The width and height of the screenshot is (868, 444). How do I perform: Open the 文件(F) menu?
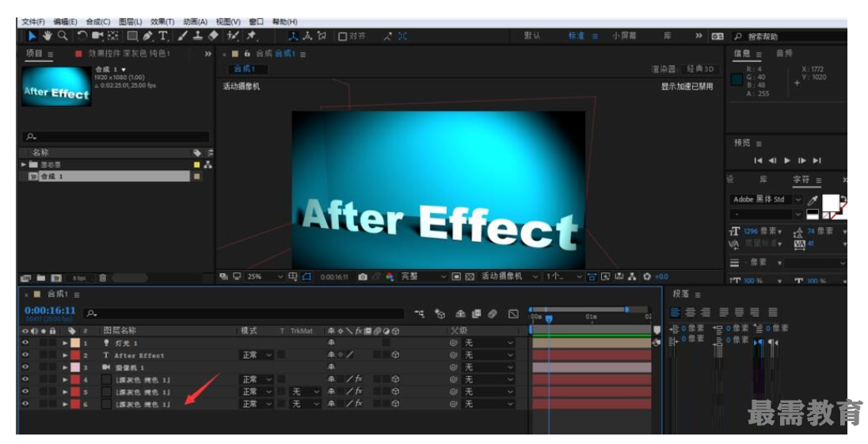tap(33, 21)
